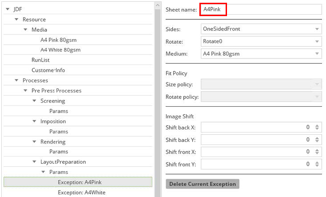Select Params under Rendering
Image resolution: width=326 pixels, height=197 pixels.
[x=58, y=151]
